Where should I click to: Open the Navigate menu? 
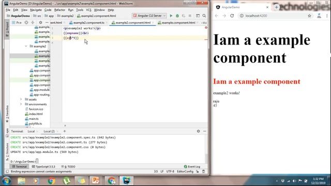(36, 10)
